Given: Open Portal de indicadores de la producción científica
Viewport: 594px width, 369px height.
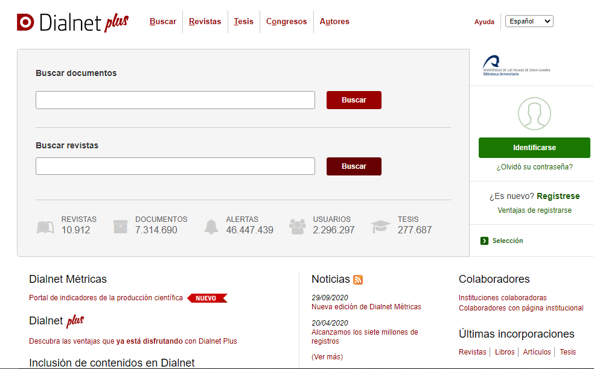Looking at the screenshot, I should point(106,298).
